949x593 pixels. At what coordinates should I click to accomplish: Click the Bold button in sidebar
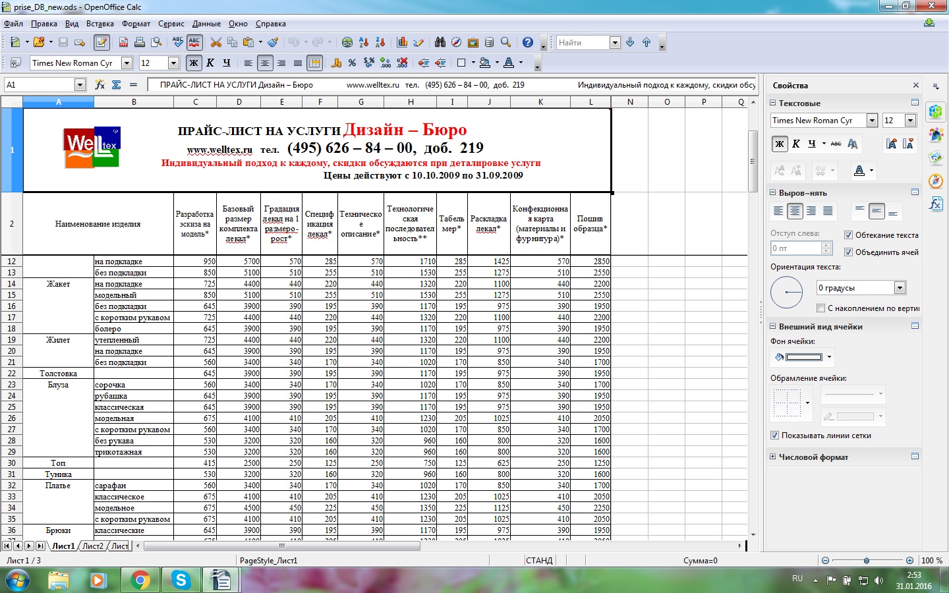(x=780, y=144)
